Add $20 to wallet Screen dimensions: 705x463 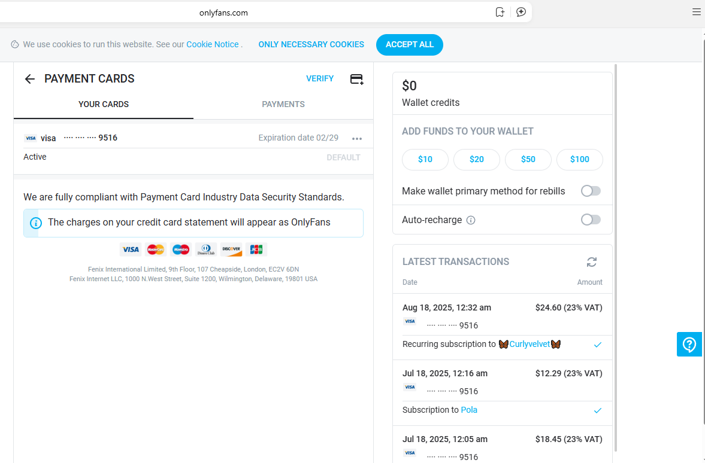click(477, 160)
